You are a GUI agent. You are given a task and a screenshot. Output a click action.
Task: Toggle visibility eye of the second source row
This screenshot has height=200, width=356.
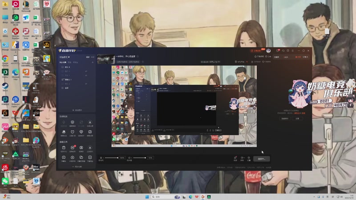coord(86,71)
